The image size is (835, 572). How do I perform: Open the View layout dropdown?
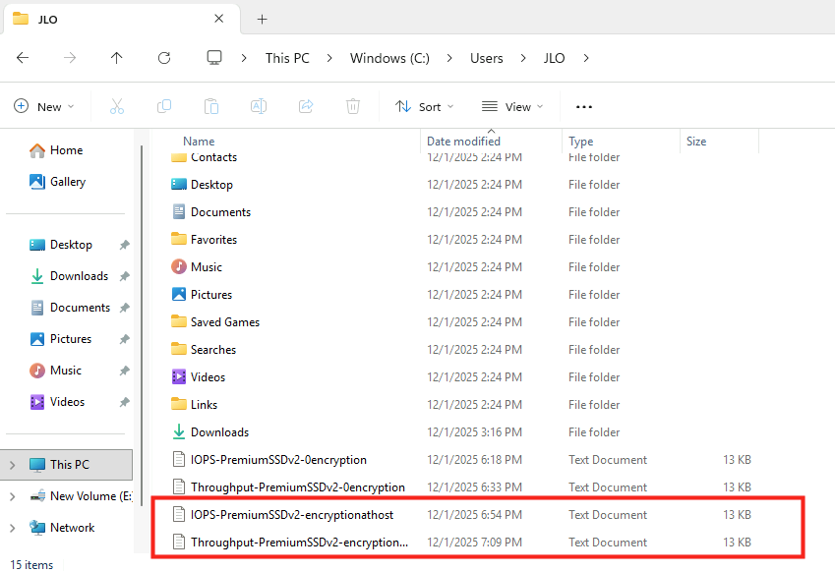click(512, 106)
